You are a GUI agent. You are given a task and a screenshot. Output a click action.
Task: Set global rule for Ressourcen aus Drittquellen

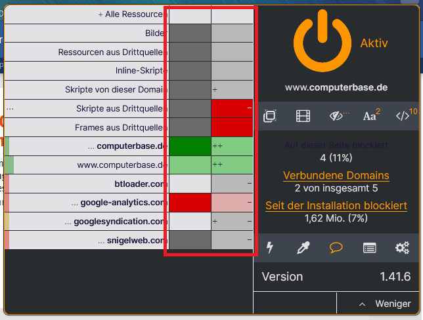click(x=190, y=52)
